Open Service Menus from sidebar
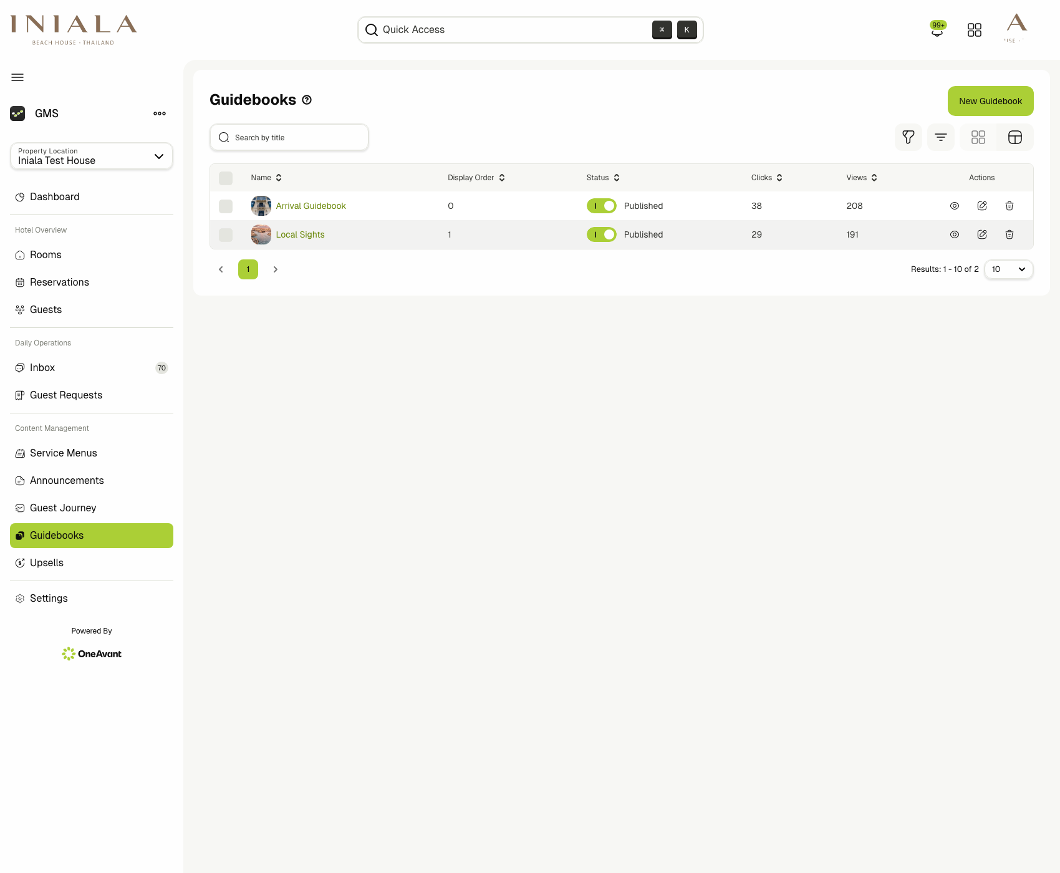 [x=64, y=453]
